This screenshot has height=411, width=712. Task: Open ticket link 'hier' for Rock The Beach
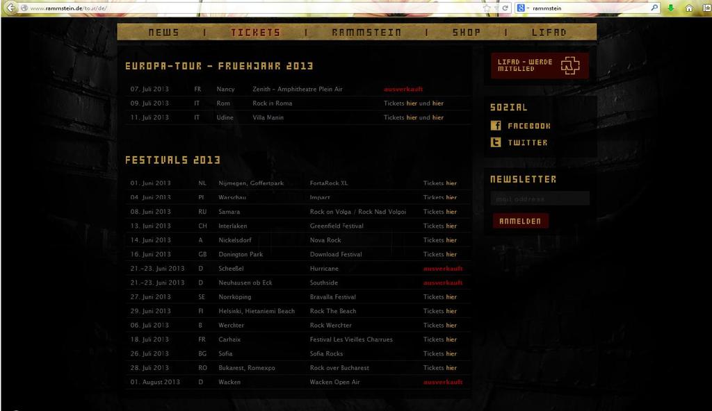pyautogui.click(x=451, y=311)
